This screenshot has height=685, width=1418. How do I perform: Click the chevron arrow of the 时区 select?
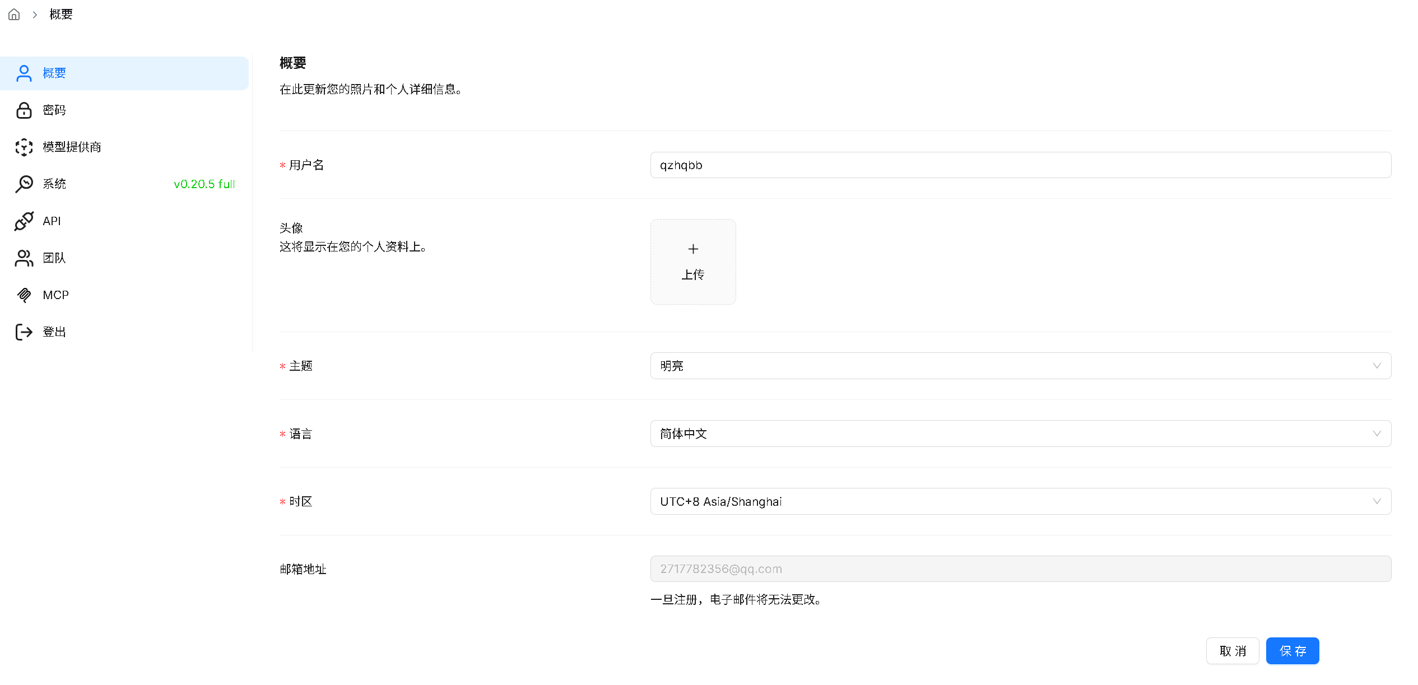(x=1377, y=501)
